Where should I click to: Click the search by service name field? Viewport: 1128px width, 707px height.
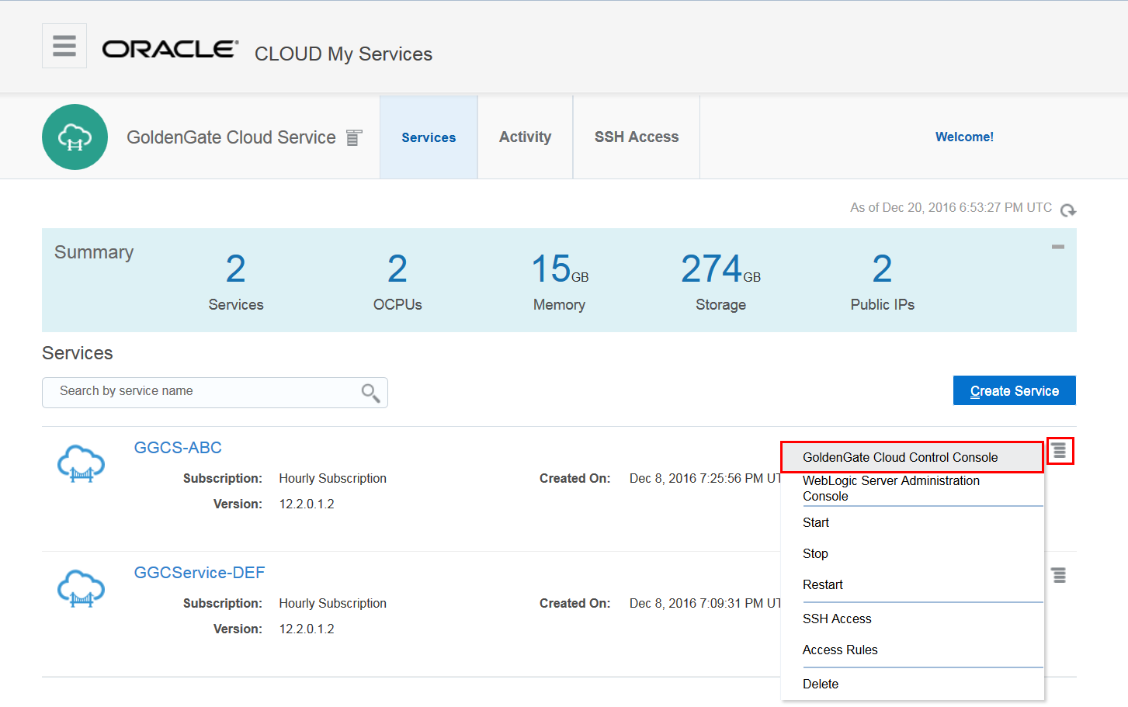pyautogui.click(x=194, y=392)
